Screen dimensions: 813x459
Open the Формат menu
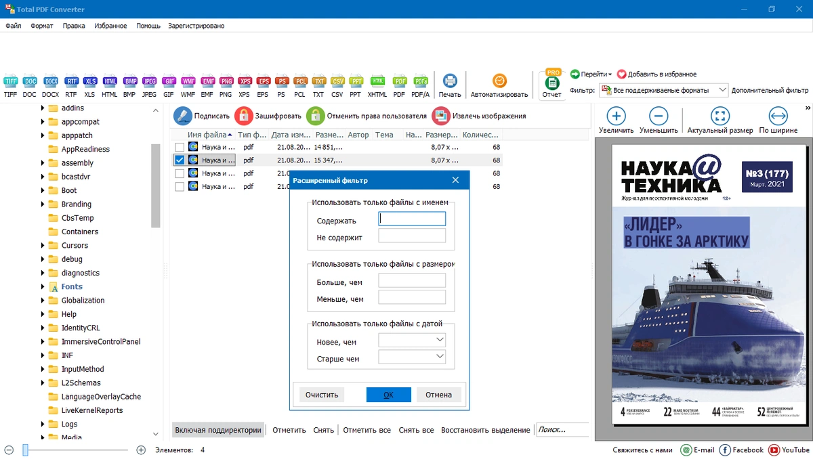[42, 26]
